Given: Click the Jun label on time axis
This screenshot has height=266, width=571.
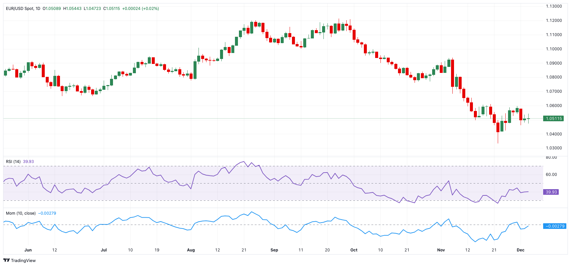Looking at the screenshot, I should coord(28,250).
